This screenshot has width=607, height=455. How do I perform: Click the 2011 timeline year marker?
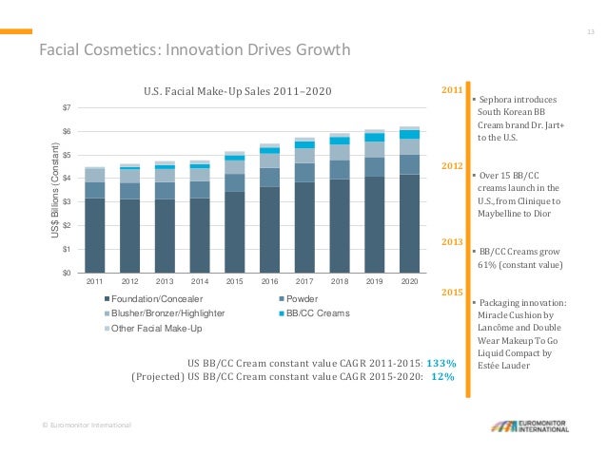[x=452, y=90]
